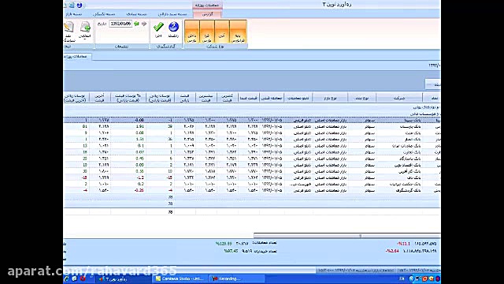Sort by the معامله قبلی column header
The height and width of the screenshot is (284, 504).
[x=272, y=98]
